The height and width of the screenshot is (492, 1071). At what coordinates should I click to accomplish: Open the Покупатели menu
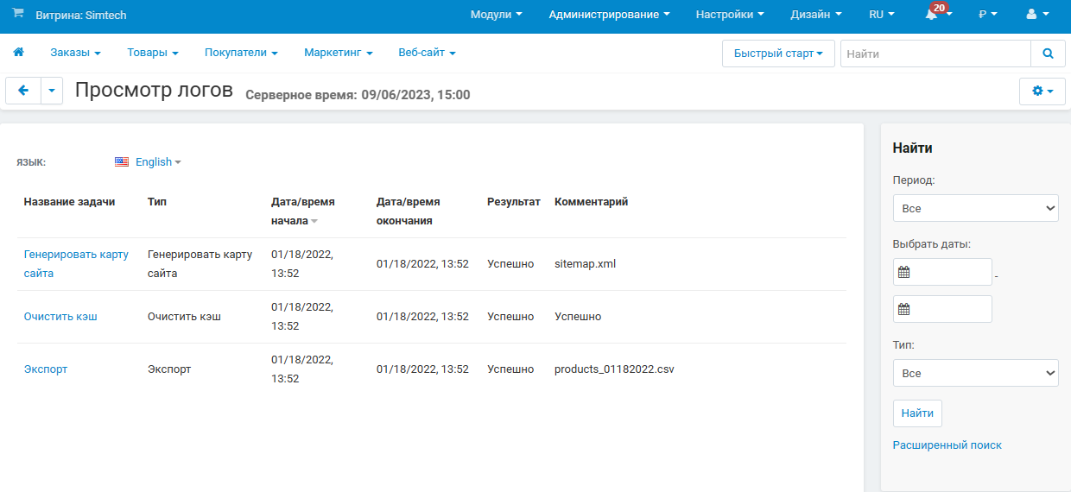[241, 53]
